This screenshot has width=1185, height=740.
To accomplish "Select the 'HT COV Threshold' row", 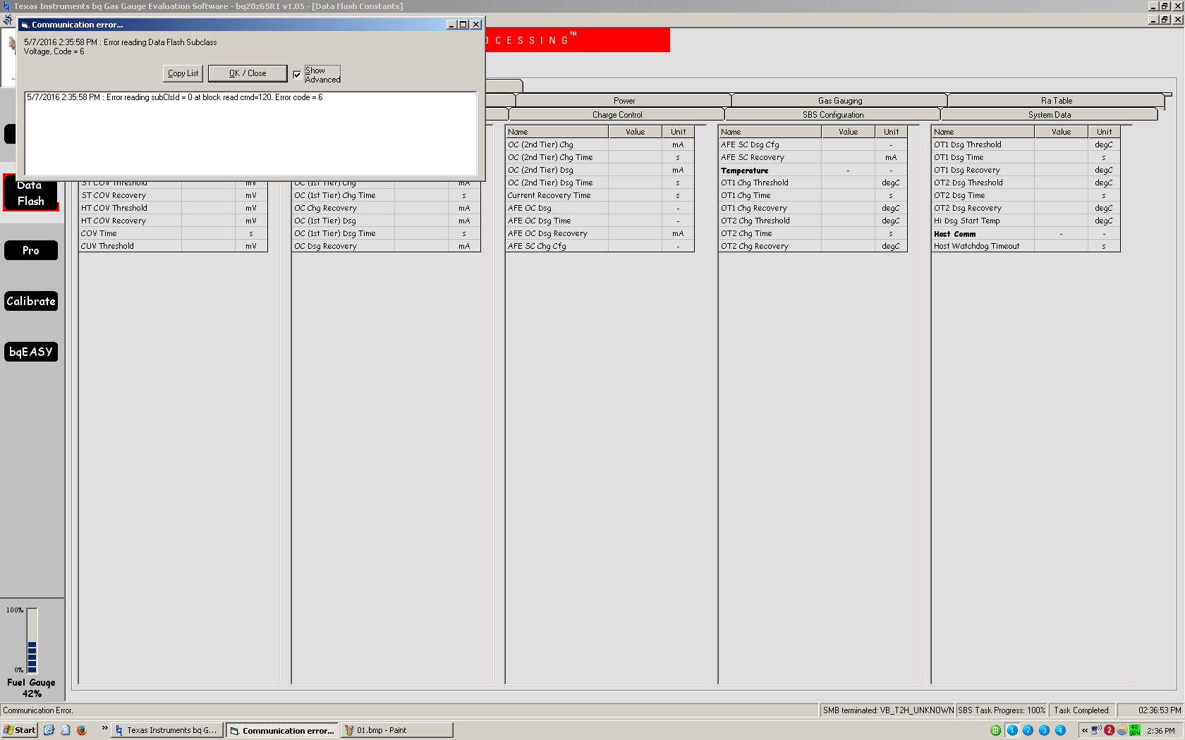I will (174, 208).
